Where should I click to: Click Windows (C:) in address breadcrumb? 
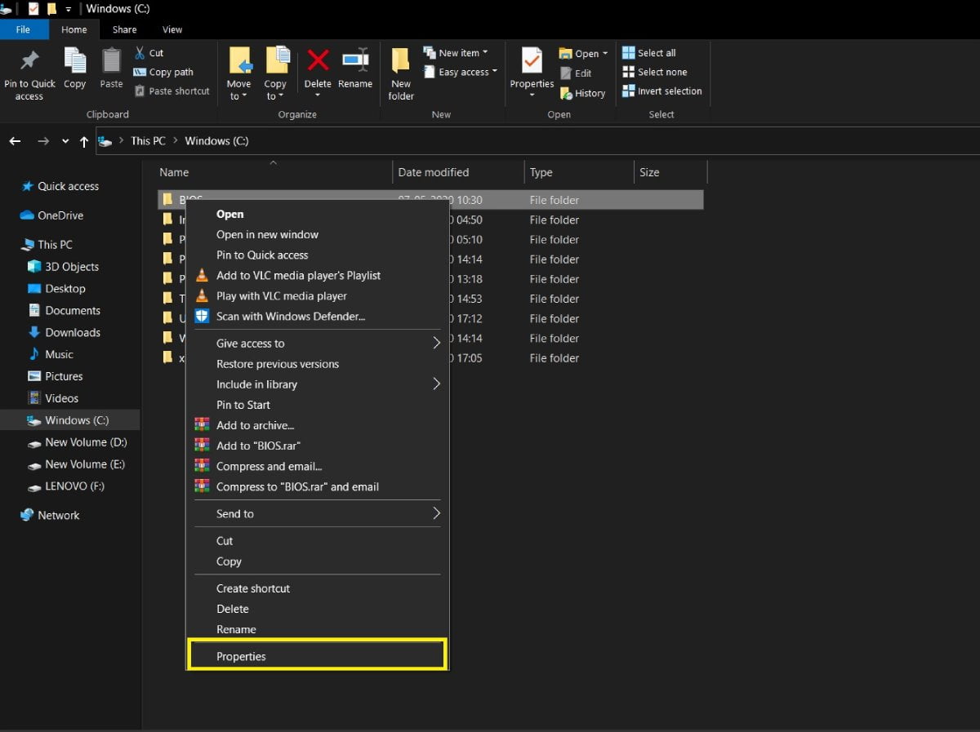(216, 141)
